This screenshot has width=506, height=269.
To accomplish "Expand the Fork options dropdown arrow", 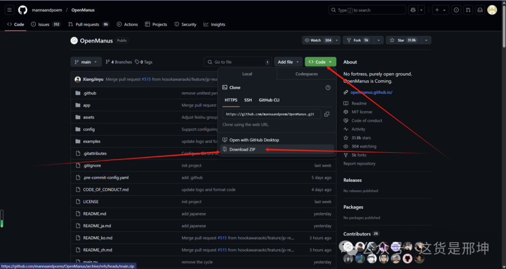I will [379, 40].
